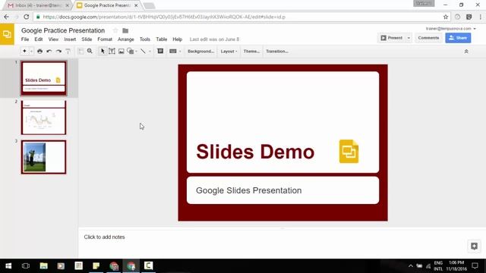Image resolution: width=486 pixels, height=273 pixels.
Task: Select the text box tool
Action: pyautogui.click(x=112, y=52)
